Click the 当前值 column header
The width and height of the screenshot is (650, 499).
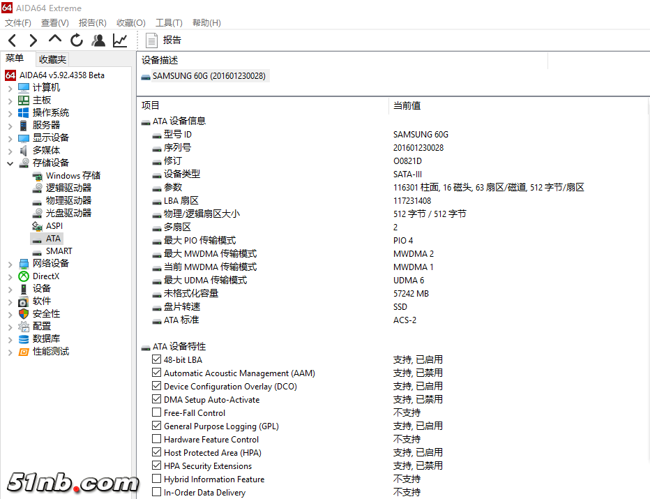[407, 105]
